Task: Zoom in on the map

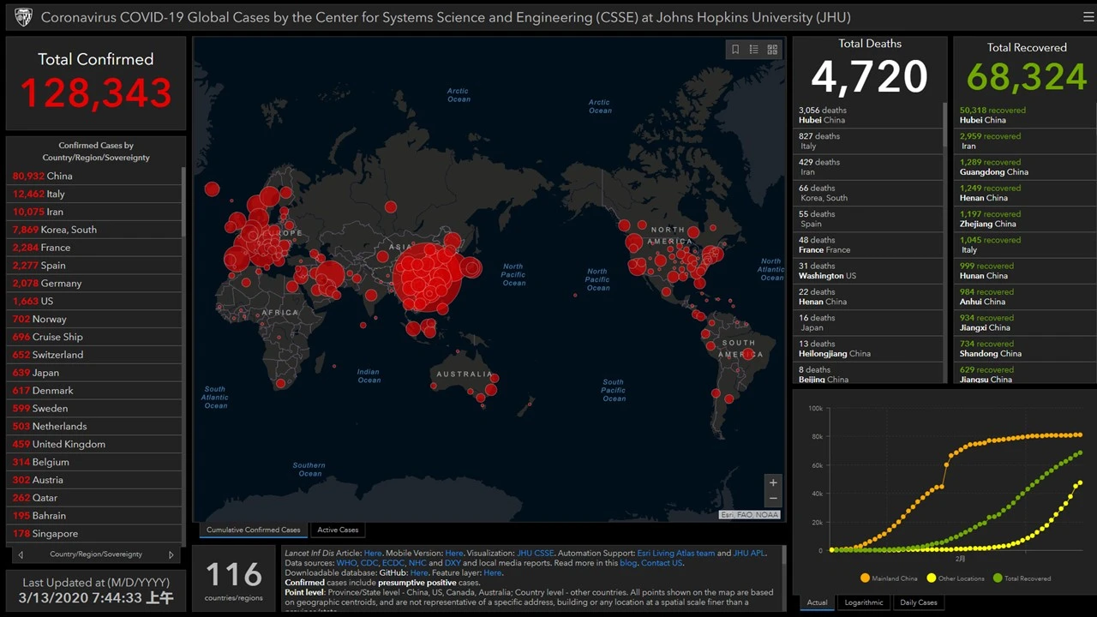Action: click(773, 482)
